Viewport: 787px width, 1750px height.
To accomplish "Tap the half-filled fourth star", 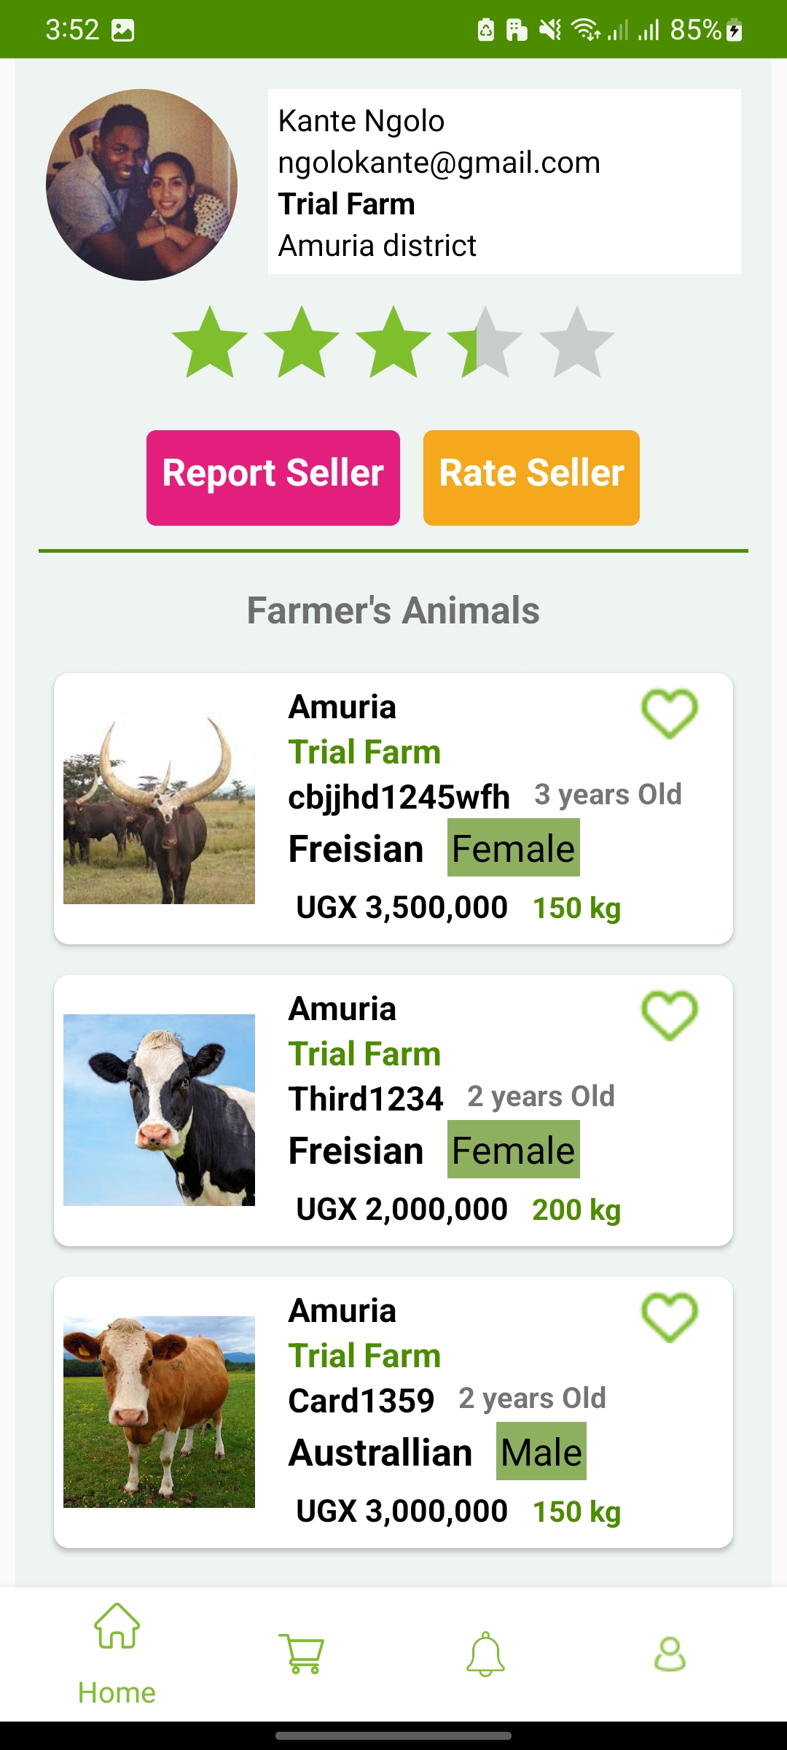I will point(485,343).
